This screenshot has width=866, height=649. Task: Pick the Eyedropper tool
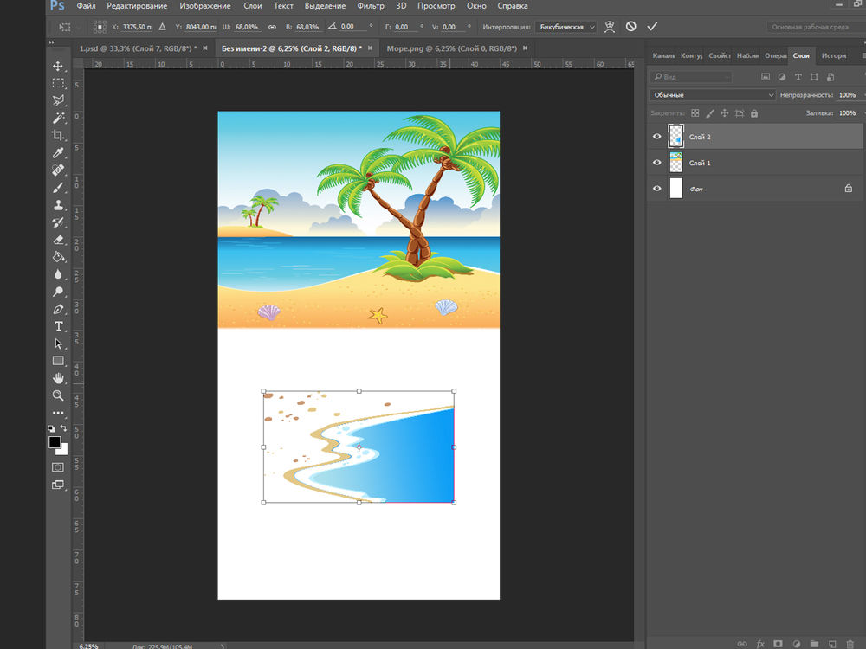tap(58, 153)
